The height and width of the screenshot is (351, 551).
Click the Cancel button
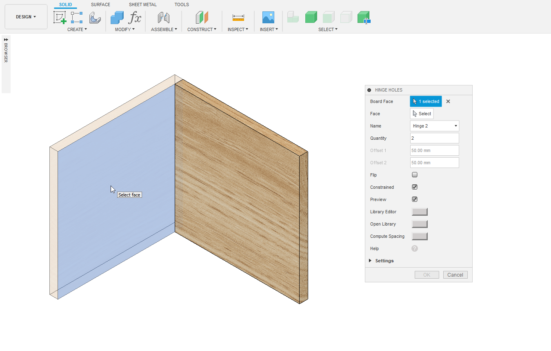click(455, 275)
